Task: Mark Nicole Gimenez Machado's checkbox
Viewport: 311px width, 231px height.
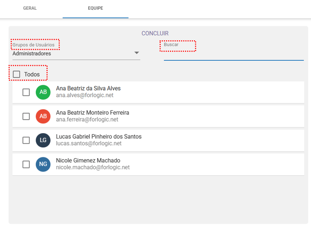Action: (26, 164)
